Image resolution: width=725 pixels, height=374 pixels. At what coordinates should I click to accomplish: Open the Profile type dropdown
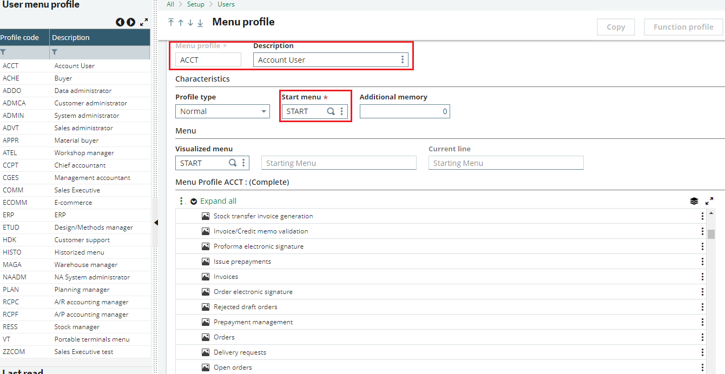pyautogui.click(x=262, y=111)
